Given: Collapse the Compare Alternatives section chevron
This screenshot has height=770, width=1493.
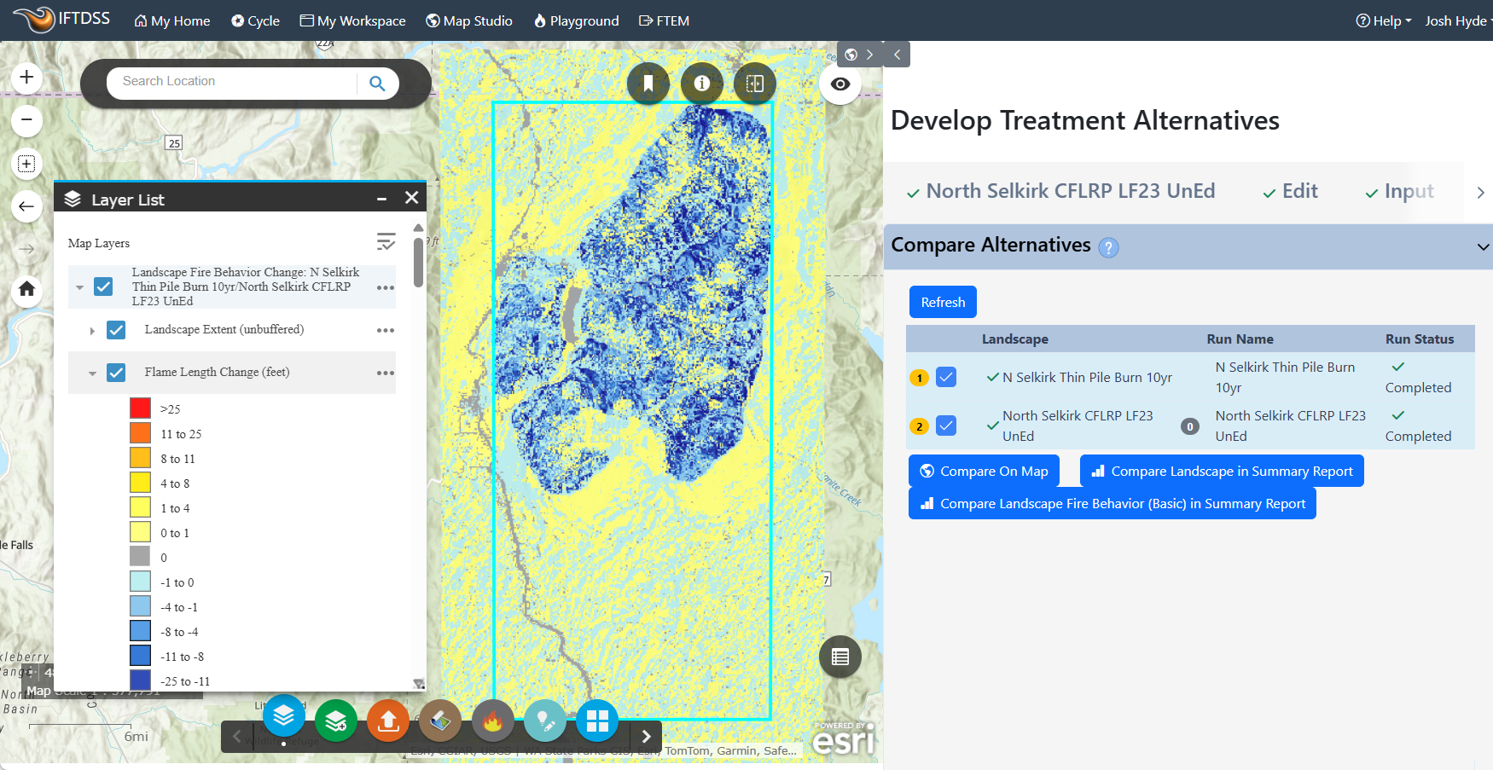Looking at the screenshot, I should [x=1482, y=246].
